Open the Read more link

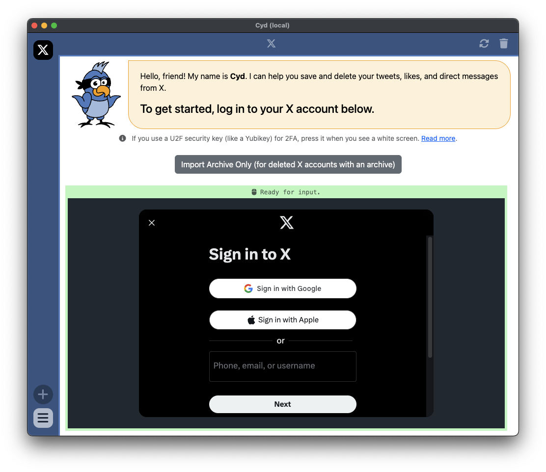(x=438, y=138)
